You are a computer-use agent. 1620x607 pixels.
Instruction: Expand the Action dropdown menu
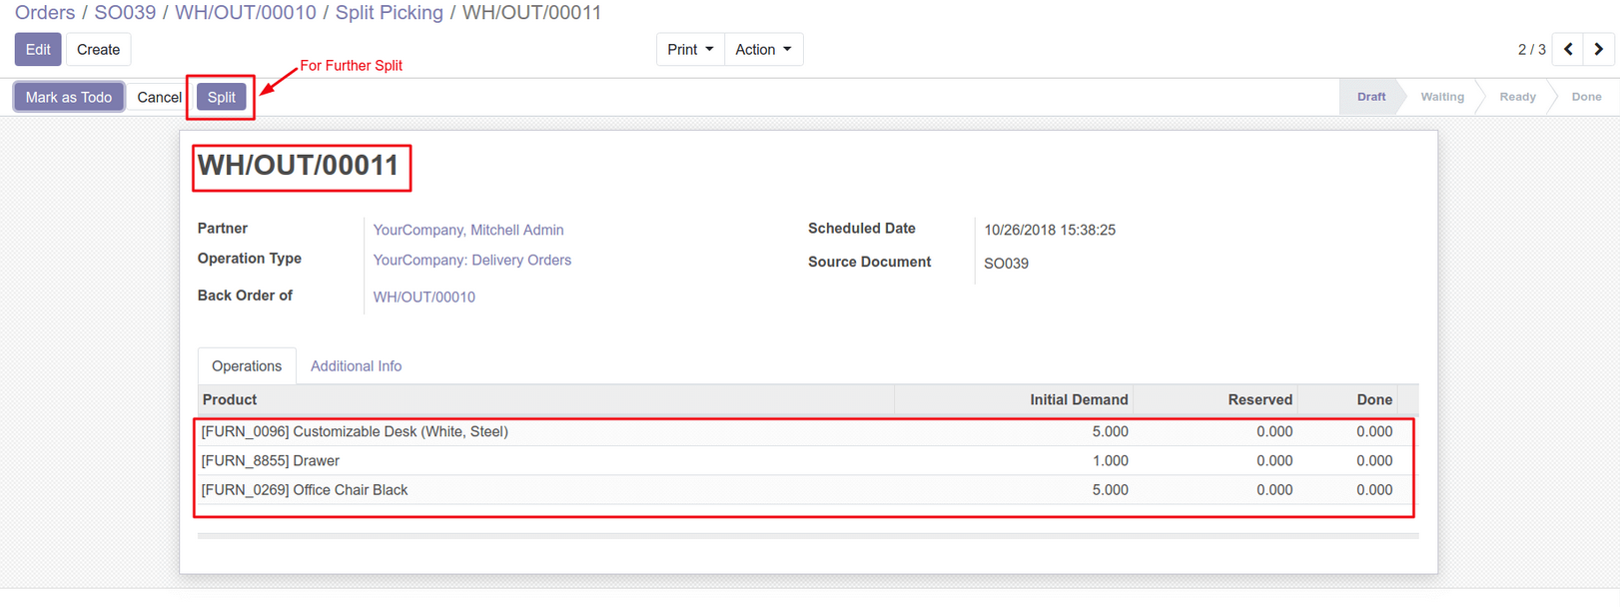point(763,49)
